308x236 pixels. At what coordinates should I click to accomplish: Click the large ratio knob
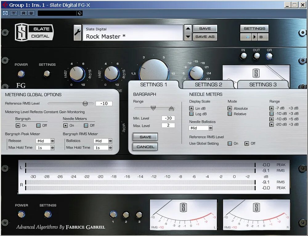tap(154, 70)
